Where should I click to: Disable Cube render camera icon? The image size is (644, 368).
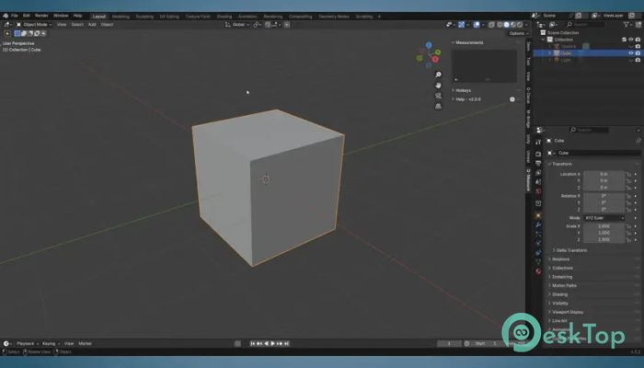pyautogui.click(x=638, y=53)
